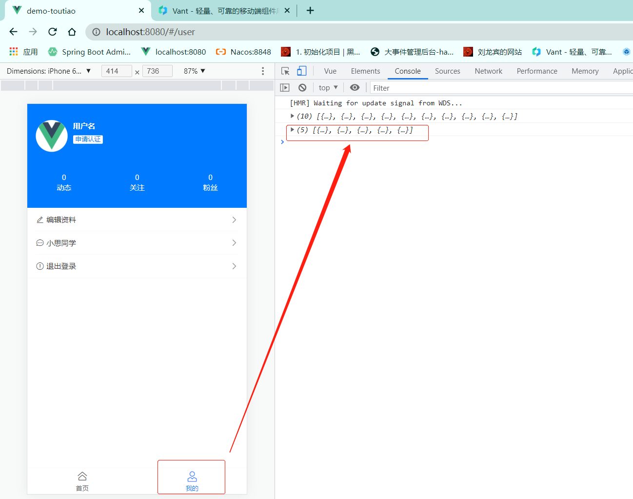Open Spring Boot Admin bookmark
Image resolution: width=633 pixels, height=499 pixels.
89,52
